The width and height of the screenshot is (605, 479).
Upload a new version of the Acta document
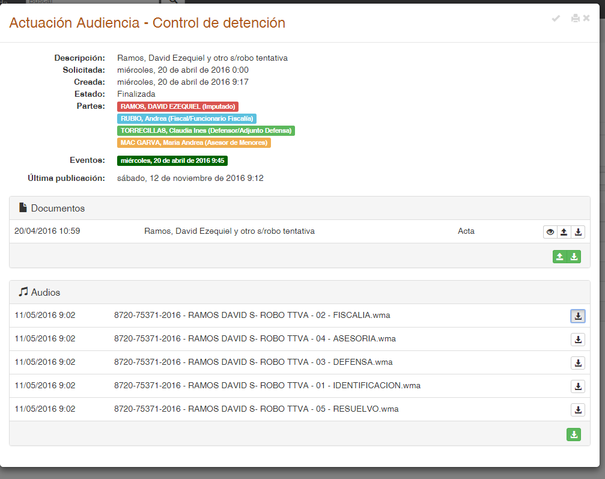pyautogui.click(x=564, y=232)
